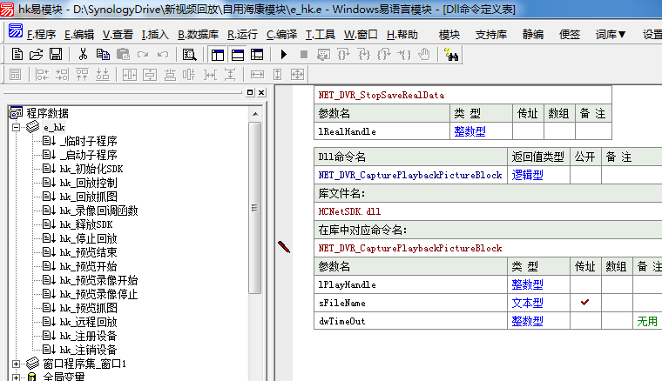662x381 pixels.
Task: Collapse the e_hk tree node
Action: point(17,127)
